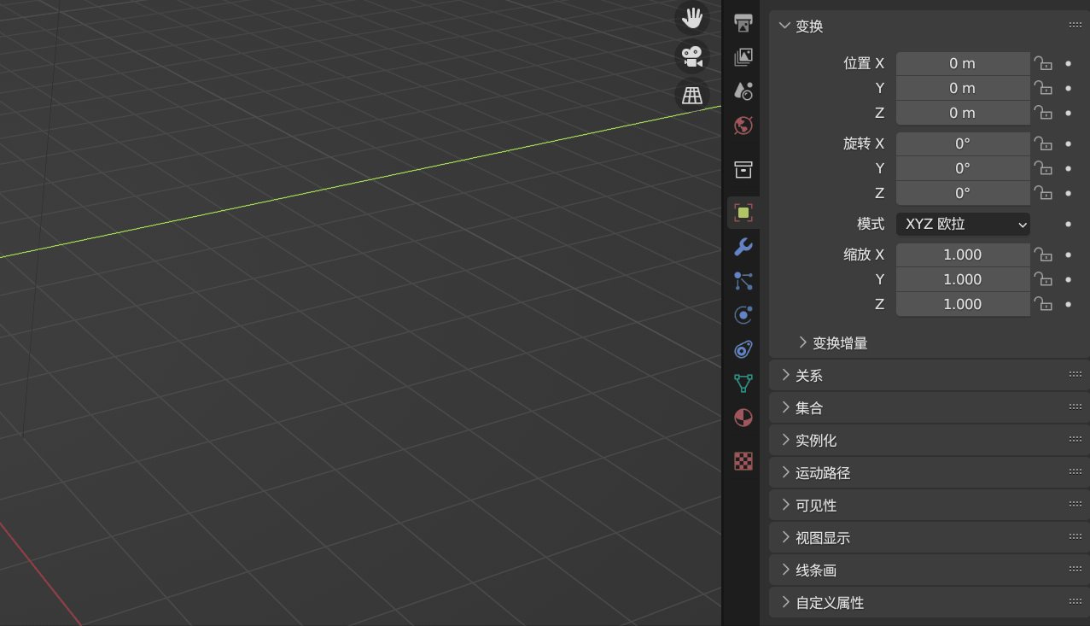Click the 位置 Z value field

point(963,113)
